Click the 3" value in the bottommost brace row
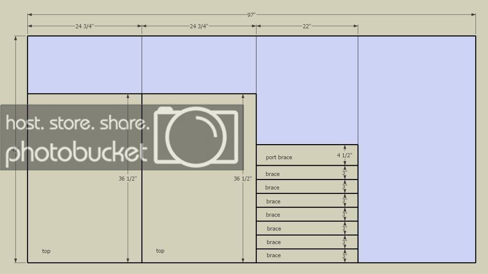This screenshot has width=488, height=274. pyautogui.click(x=345, y=256)
